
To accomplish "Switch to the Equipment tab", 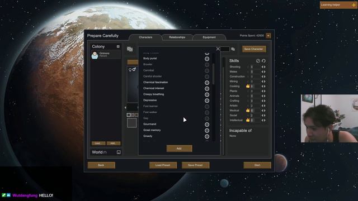I will (x=209, y=37).
